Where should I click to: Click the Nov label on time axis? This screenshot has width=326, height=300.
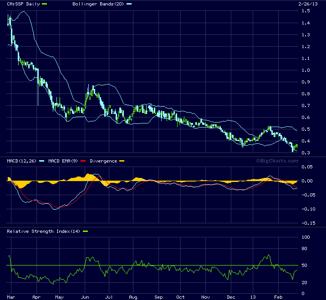(205, 297)
